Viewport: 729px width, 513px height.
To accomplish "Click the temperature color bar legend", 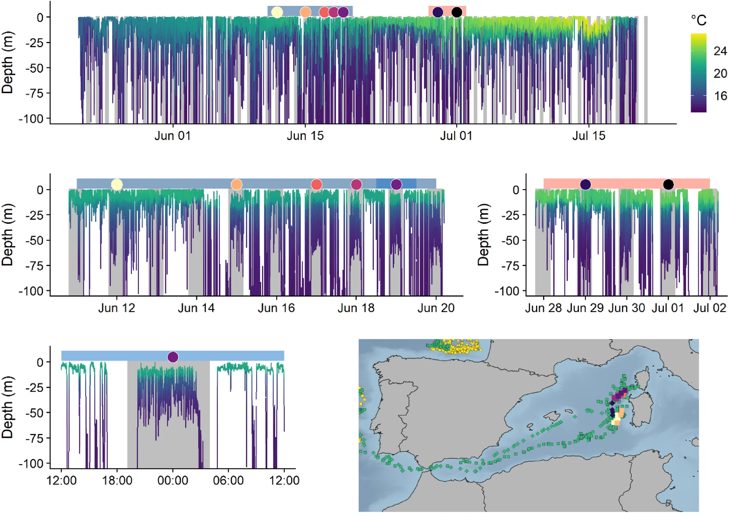I will [x=698, y=73].
